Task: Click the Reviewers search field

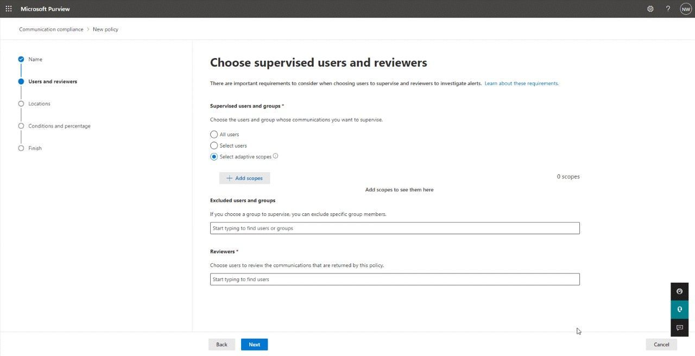Action: 395,279
